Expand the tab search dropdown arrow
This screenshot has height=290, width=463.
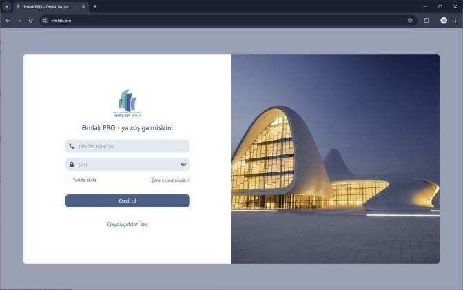6,6
